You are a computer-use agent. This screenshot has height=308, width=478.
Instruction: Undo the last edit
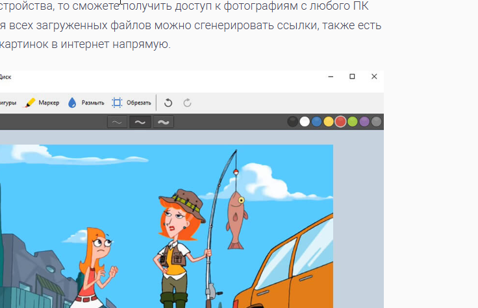point(168,103)
